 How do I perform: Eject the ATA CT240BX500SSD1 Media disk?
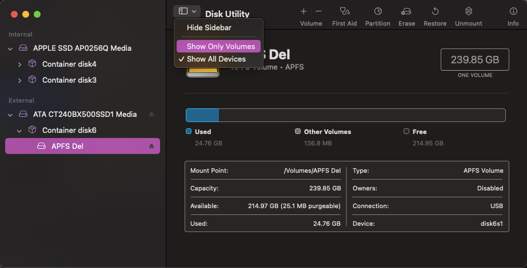click(x=151, y=114)
